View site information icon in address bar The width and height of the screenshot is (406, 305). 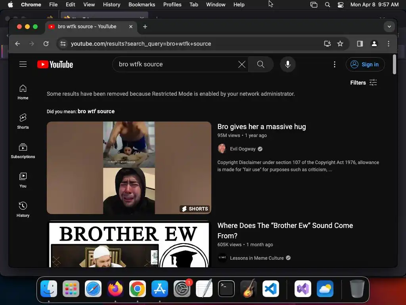[x=63, y=44]
